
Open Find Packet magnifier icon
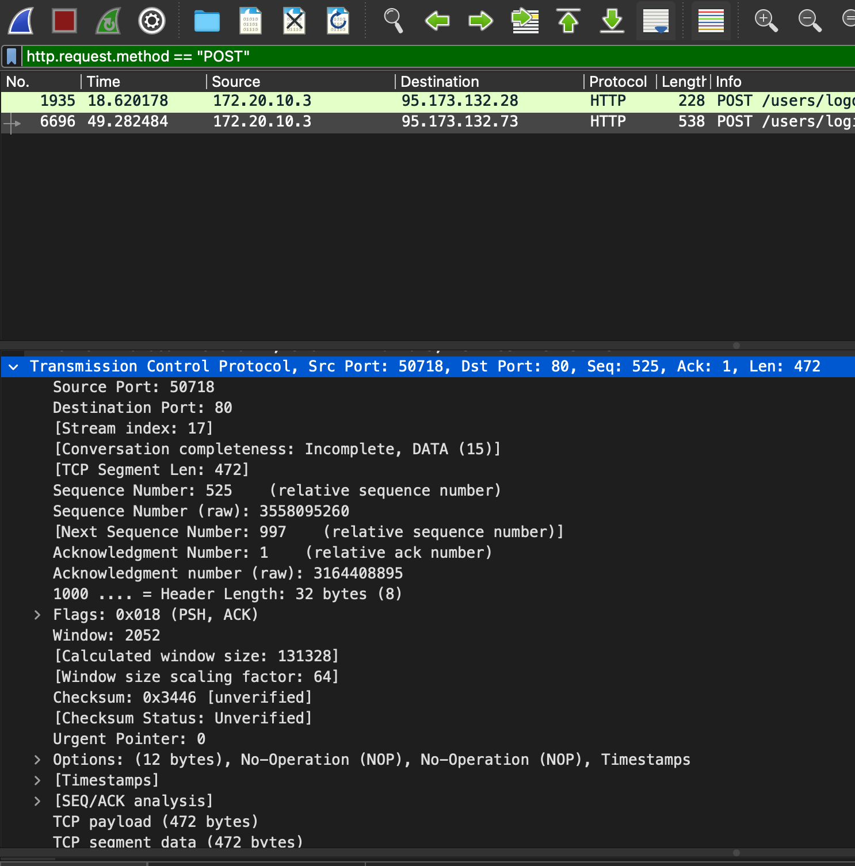pos(393,21)
